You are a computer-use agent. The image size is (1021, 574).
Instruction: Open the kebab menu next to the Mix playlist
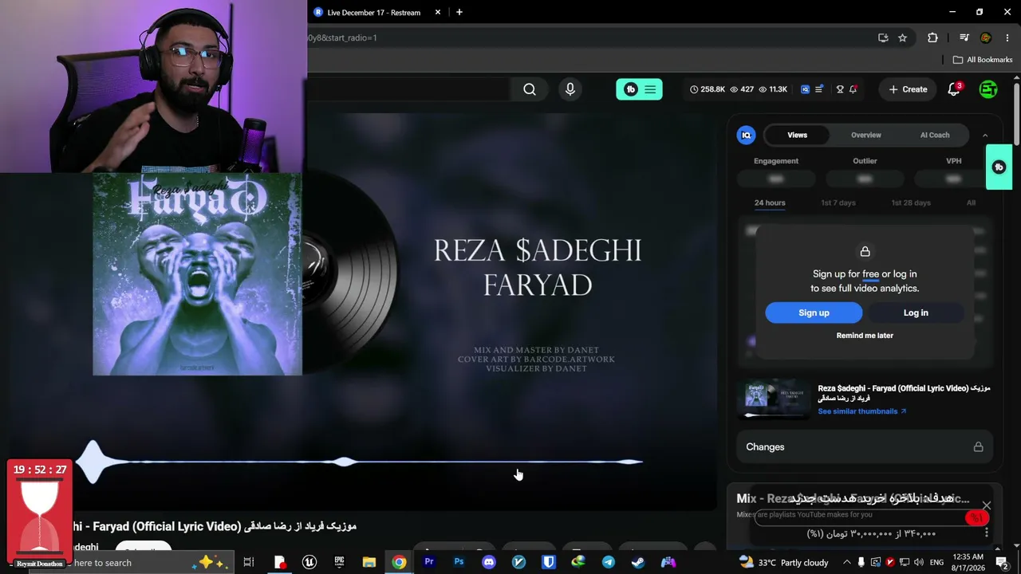pyautogui.click(x=987, y=533)
